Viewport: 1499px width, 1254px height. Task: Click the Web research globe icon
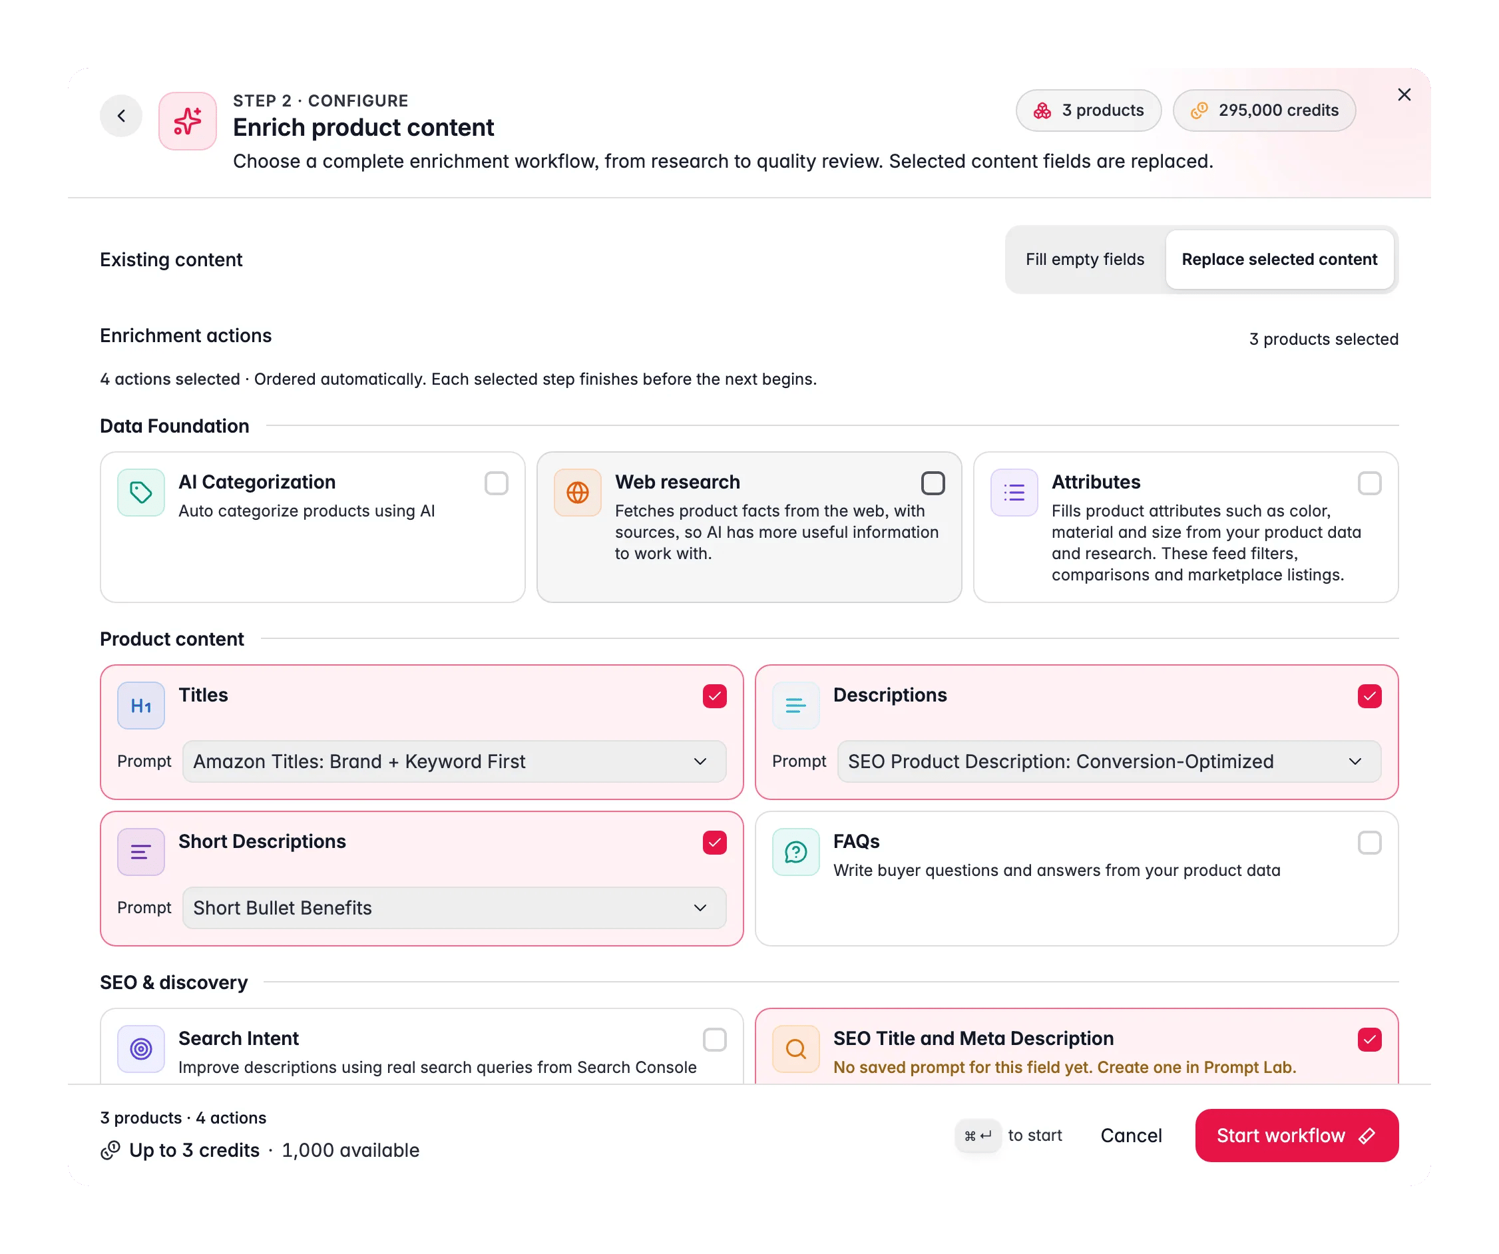[578, 493]
